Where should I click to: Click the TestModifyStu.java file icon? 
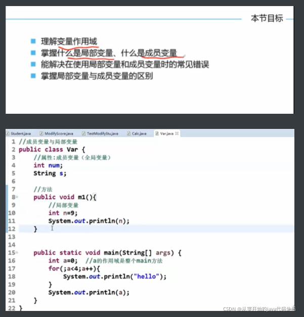(84, 133)
